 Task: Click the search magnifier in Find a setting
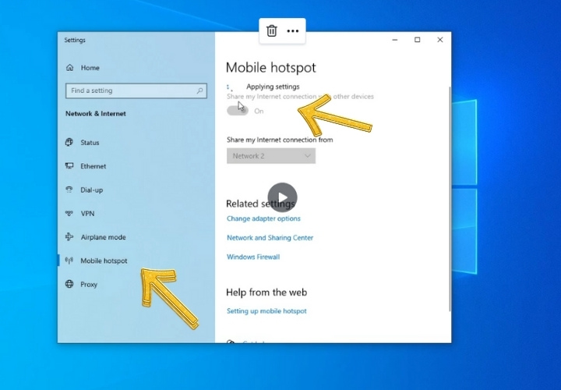tap(199, 90)
